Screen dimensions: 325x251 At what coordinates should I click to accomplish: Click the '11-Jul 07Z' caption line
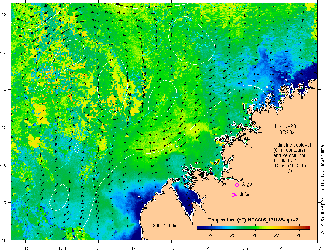(285, 161)
